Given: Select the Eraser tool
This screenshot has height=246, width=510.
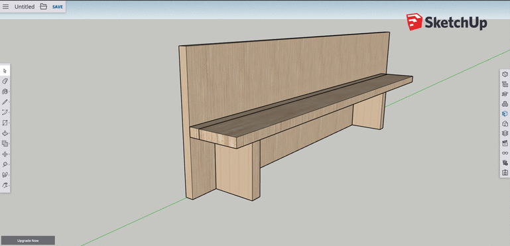Looking at the screenshot, I should tap(5, 81).
